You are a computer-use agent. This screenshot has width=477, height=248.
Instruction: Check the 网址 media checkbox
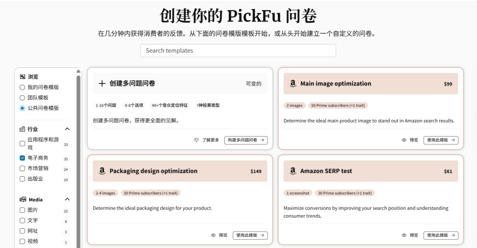[22, 231]
